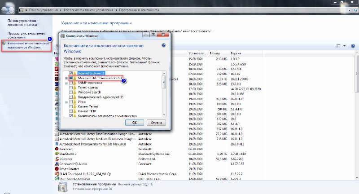This screenshot has height=194, width=359.
Task: Click the installed programs icon in details pane
Action: click(x=62, y=187)
